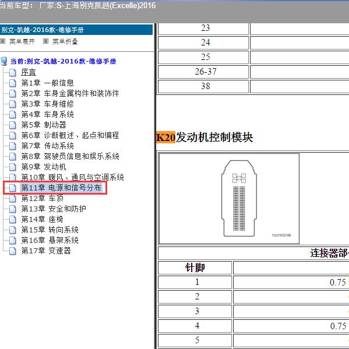
Task: Open the 当前:别克-凯越-2016款-维修手册 root link
Action: pyautogui.click(x=63, y=61)
